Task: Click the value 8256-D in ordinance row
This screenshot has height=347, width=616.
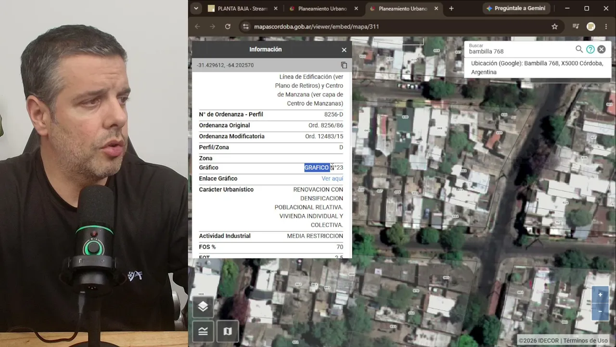Action: click(334, 115)
